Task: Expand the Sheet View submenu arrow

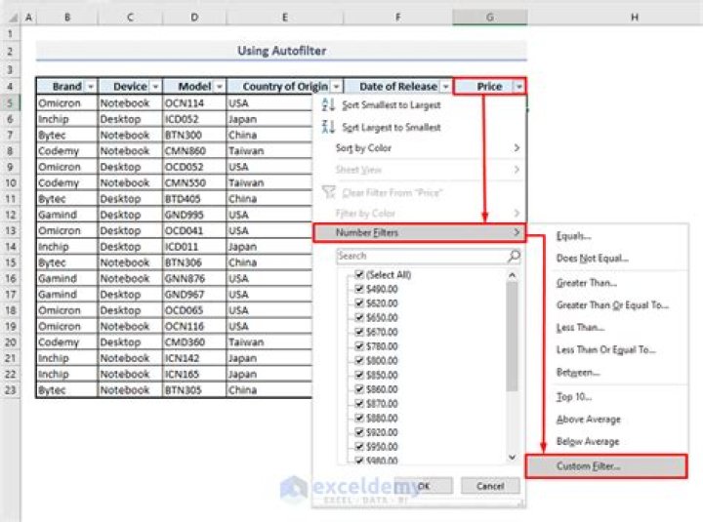Action: click(517, 170)
